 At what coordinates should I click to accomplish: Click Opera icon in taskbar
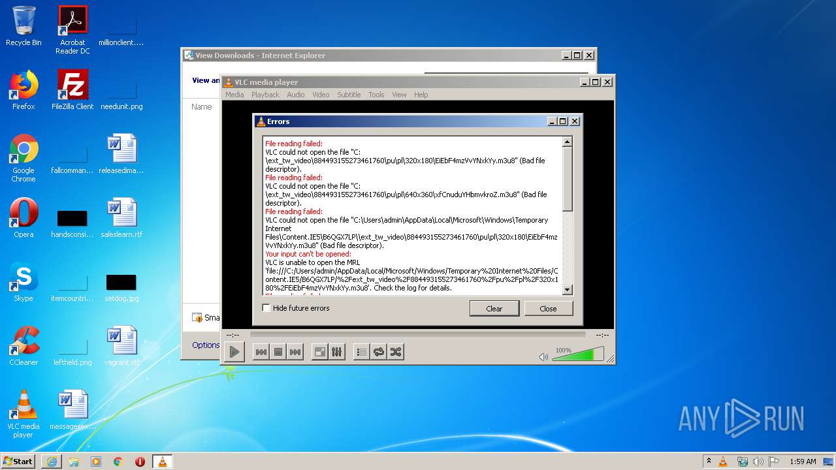140,462
